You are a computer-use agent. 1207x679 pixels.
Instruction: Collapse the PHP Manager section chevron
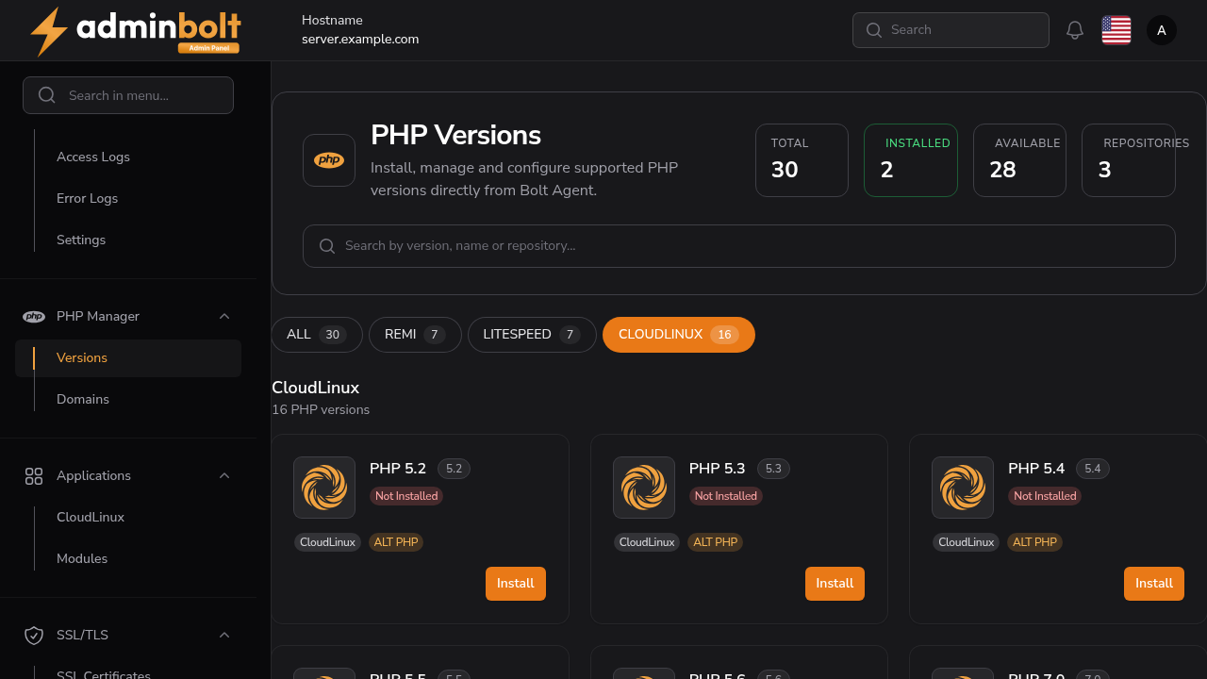[x=224, y=317]
